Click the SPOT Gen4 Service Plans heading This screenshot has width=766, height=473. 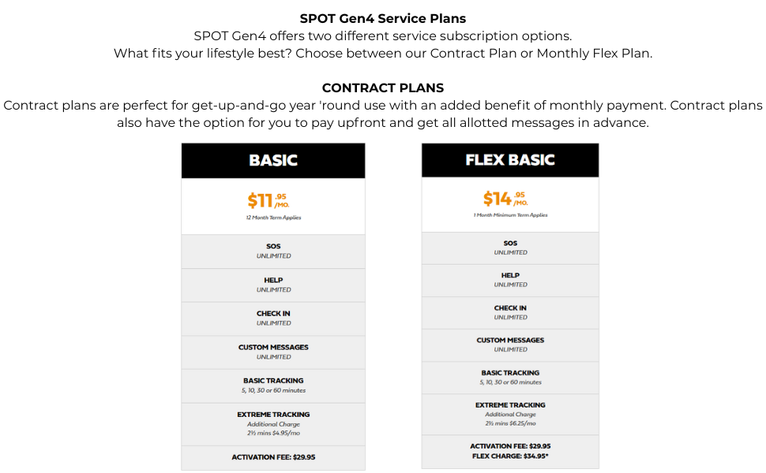click(x=383, y=18)
